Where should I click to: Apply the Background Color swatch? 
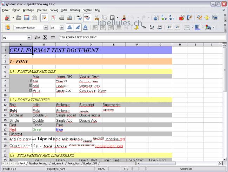[x=197, y=27]
